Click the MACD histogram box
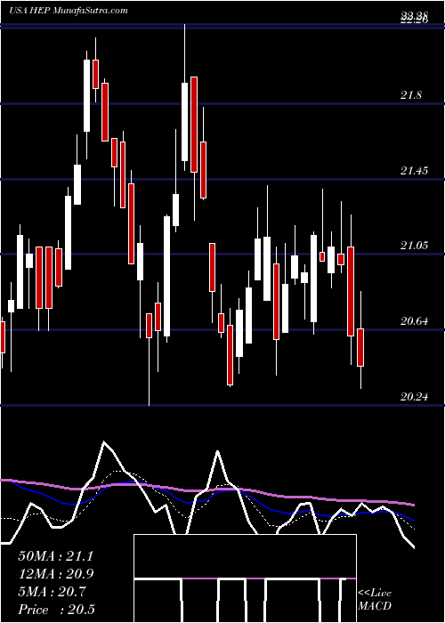445x623 pixels. pos(245,578)
